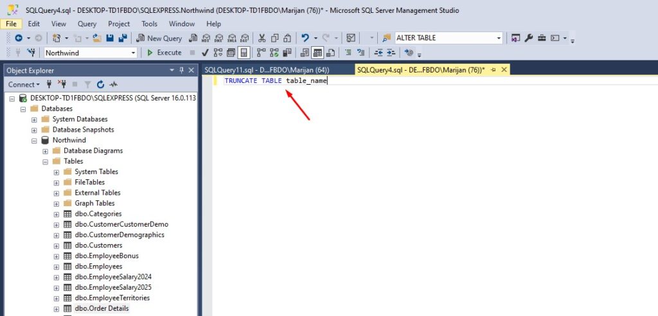
Task: Click the Save All icon
Action: (123, 38)
